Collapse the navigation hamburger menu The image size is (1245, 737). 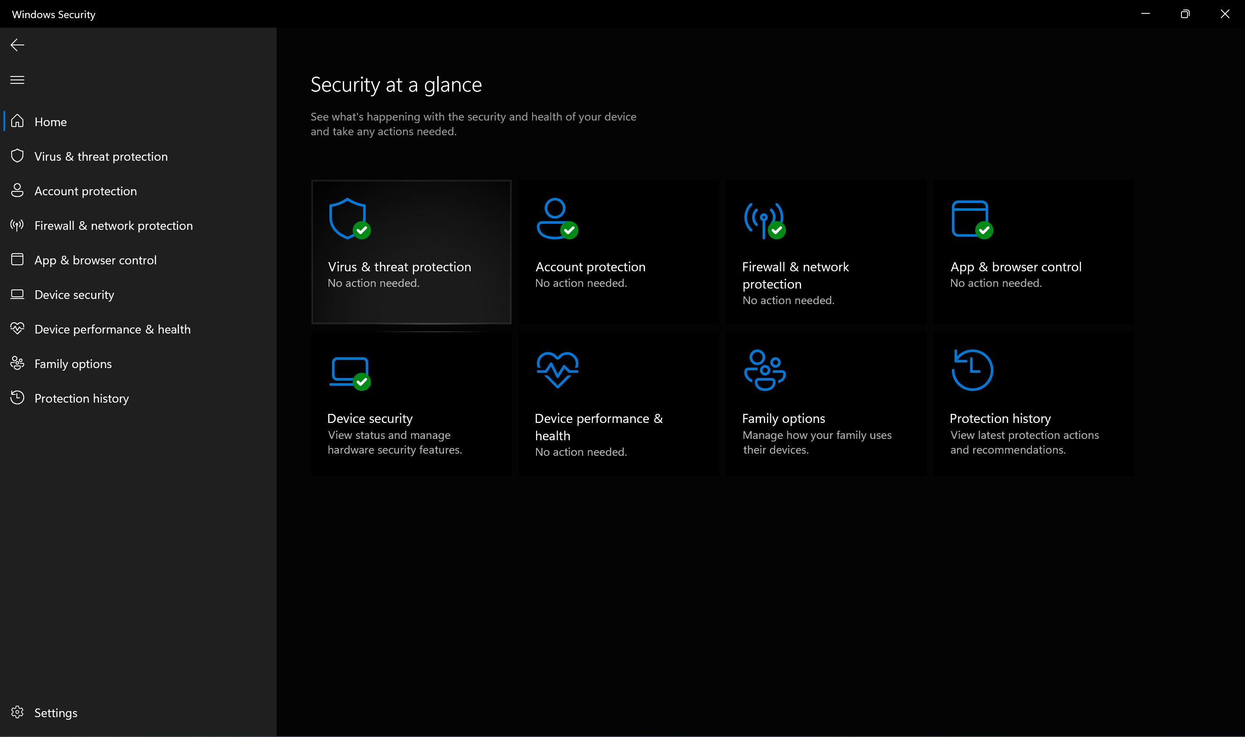pos(17,80)
